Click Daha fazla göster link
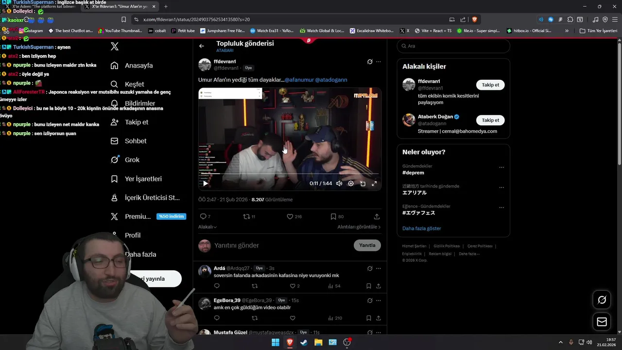 (x=422, y=228)
